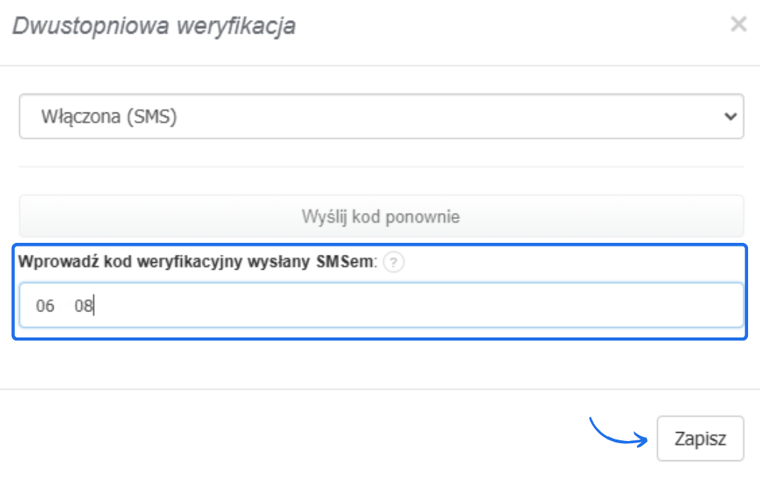This screenshot has width=760, height=479.
Task: Click the chevron on the Włączona (SMS) selector
Action: click(x=732, y=115)
